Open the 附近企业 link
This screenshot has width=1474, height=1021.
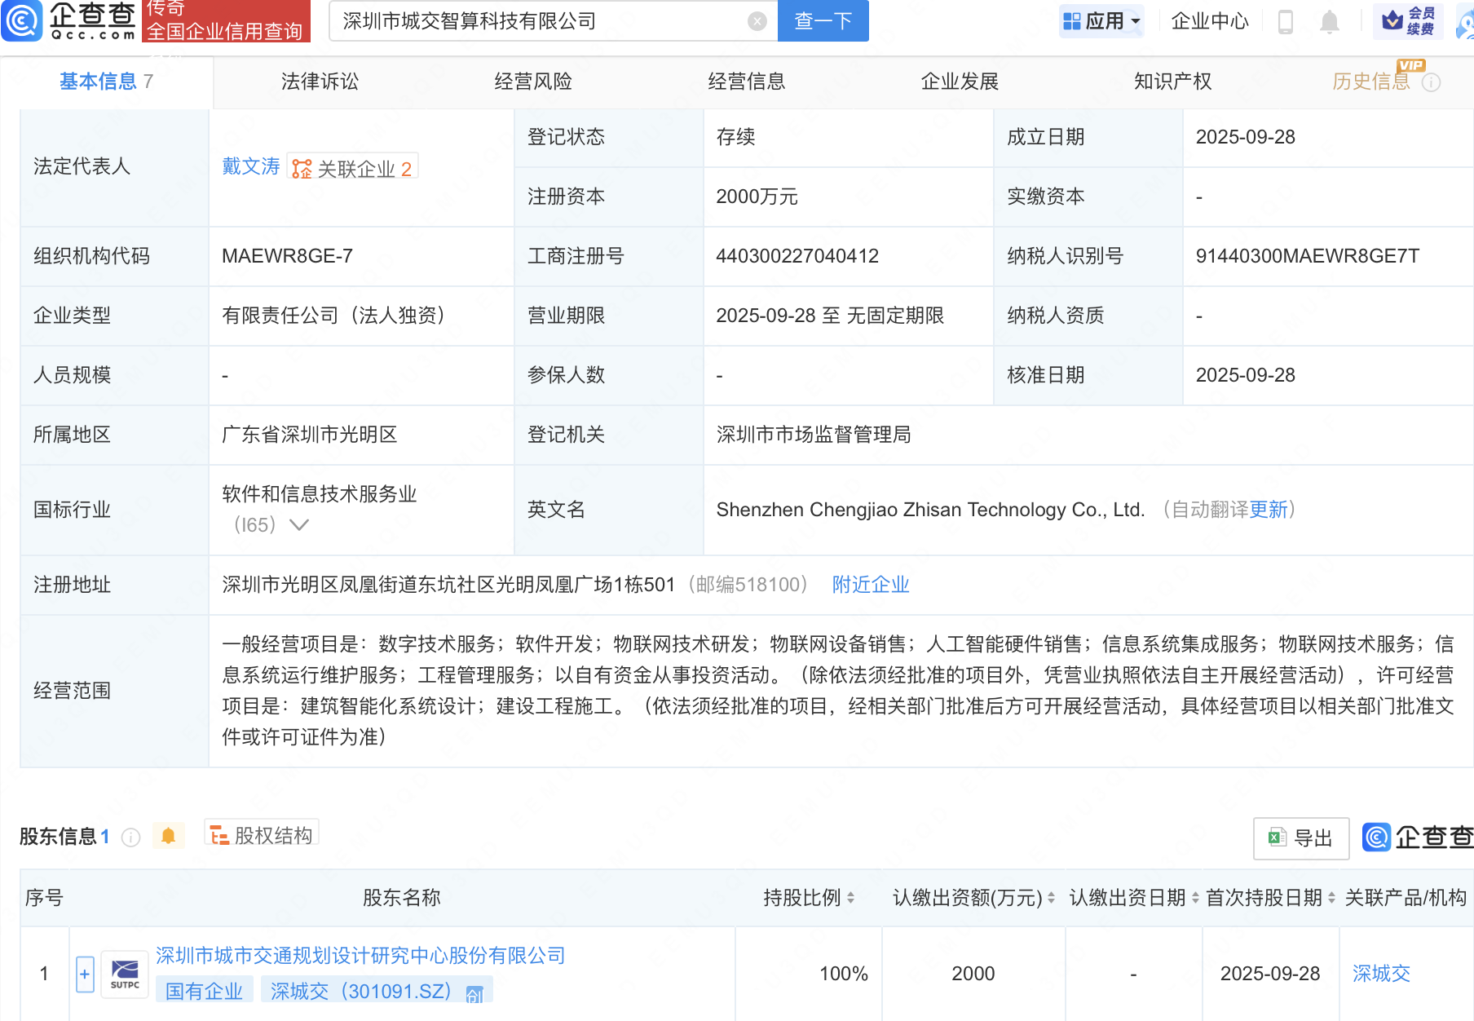870,584
